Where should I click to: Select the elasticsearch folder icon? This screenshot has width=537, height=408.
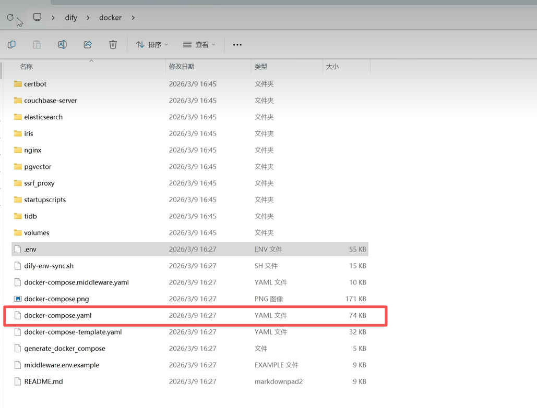tap(18, 117)
